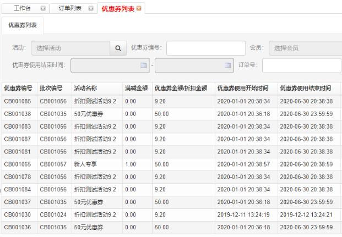The width and height of the screenshot is (342, 237).
Task: Click 9.20 amount in row CB001030
Action: 160,215
